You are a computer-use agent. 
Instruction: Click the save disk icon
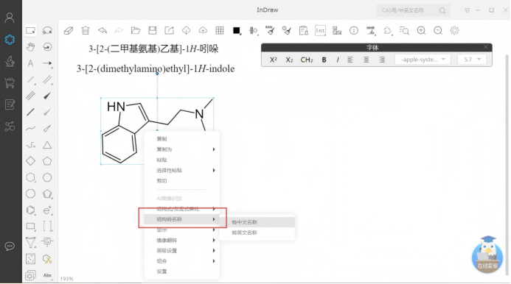[x=153, y=31]
